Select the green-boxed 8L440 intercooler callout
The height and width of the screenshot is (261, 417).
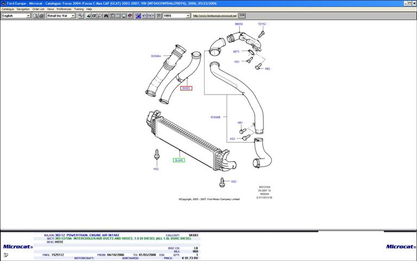pos(179,160)
